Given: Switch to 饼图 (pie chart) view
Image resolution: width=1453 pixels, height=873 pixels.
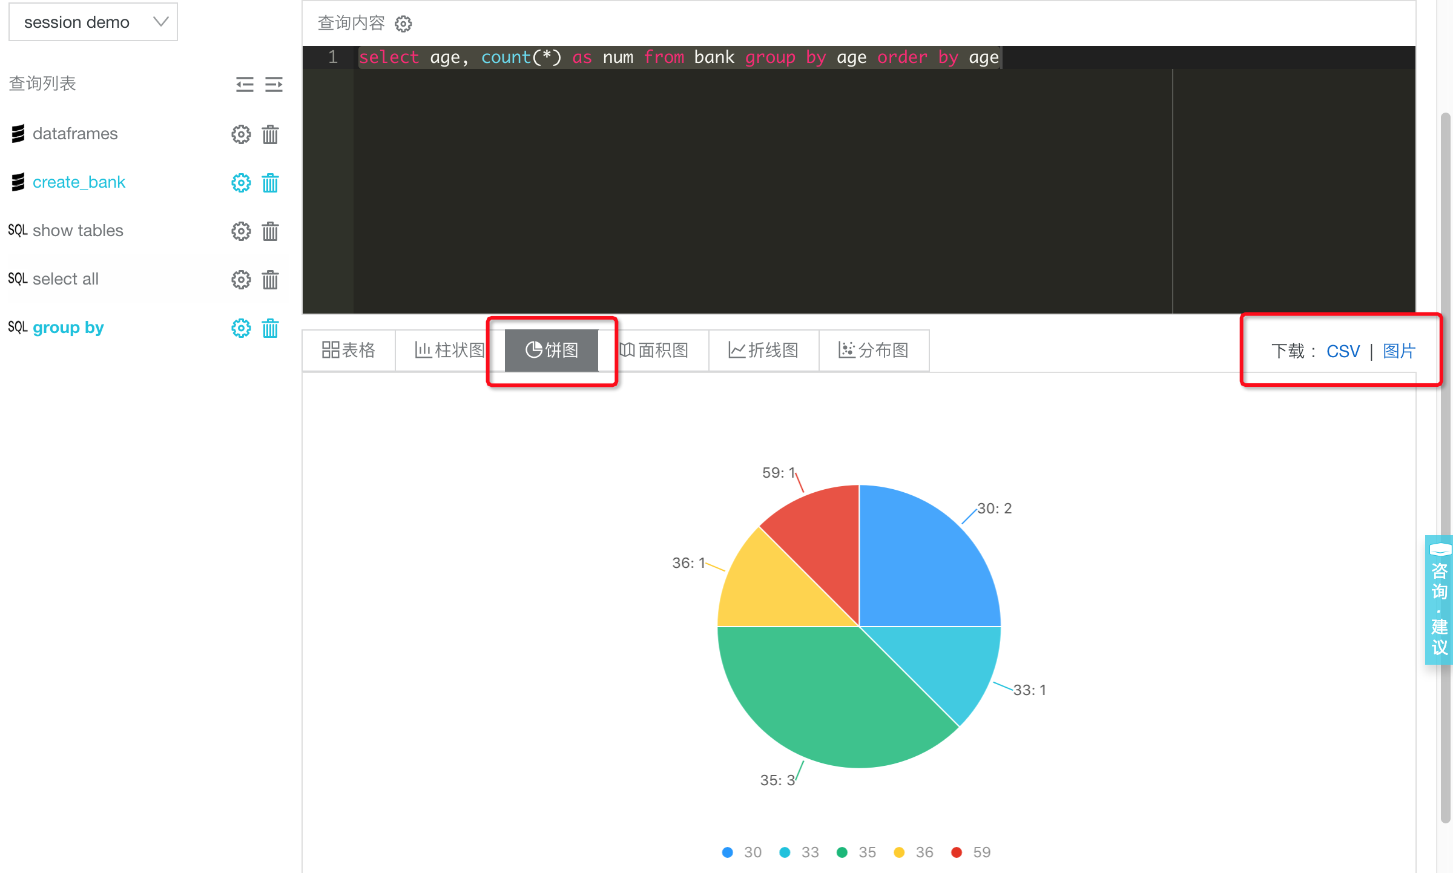Looking at the screenshot, I should pyautogui.click(x=550, y=349).
